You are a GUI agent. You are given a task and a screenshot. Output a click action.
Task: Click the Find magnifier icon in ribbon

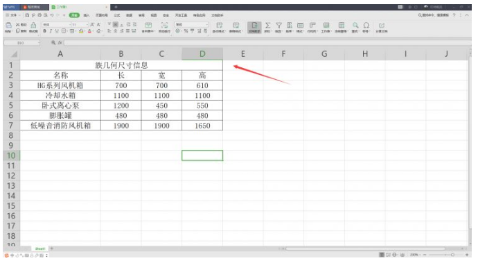(x=355, y=26)
